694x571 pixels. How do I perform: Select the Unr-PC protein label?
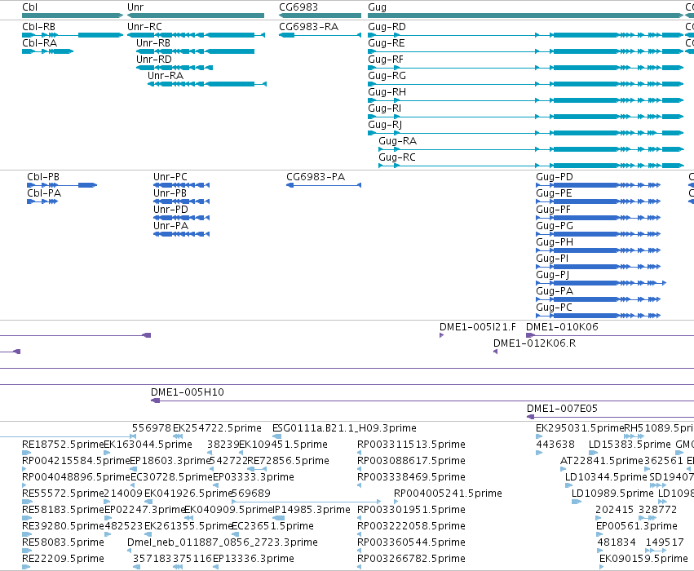coord(170,177)
